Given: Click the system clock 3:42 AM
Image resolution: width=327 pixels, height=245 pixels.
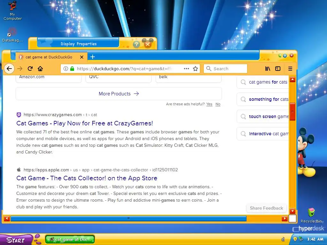Looking at the screenshot, I should (x=315, y=239).
